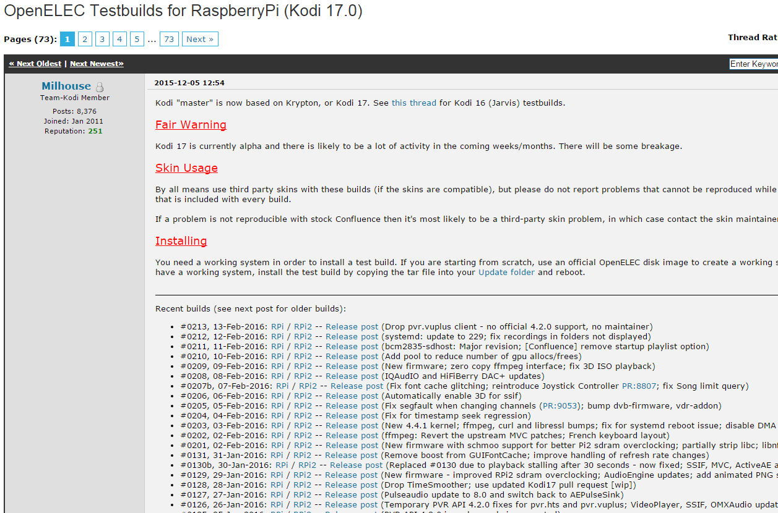Open the « Next Oldest thread
The height and width of the screenshot is (513, 778).
tap(35, 64)
